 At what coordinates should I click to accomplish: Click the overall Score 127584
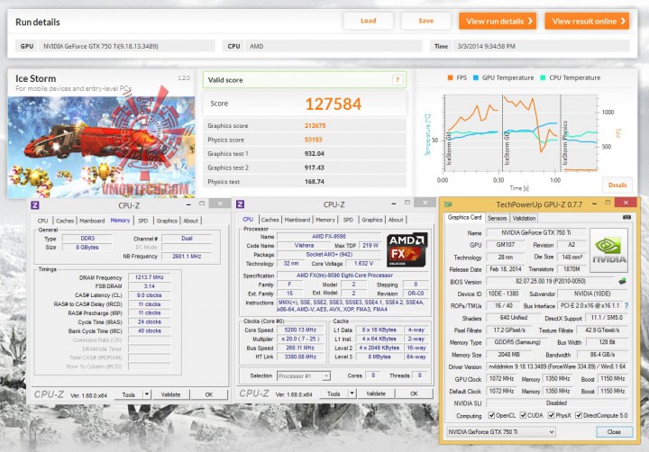pos(334,104)
